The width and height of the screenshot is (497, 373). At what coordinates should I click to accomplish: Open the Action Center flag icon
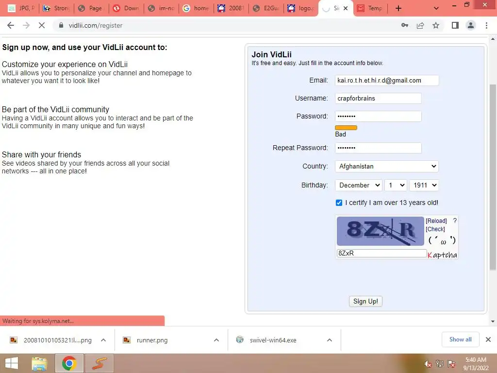coord(451,364)
